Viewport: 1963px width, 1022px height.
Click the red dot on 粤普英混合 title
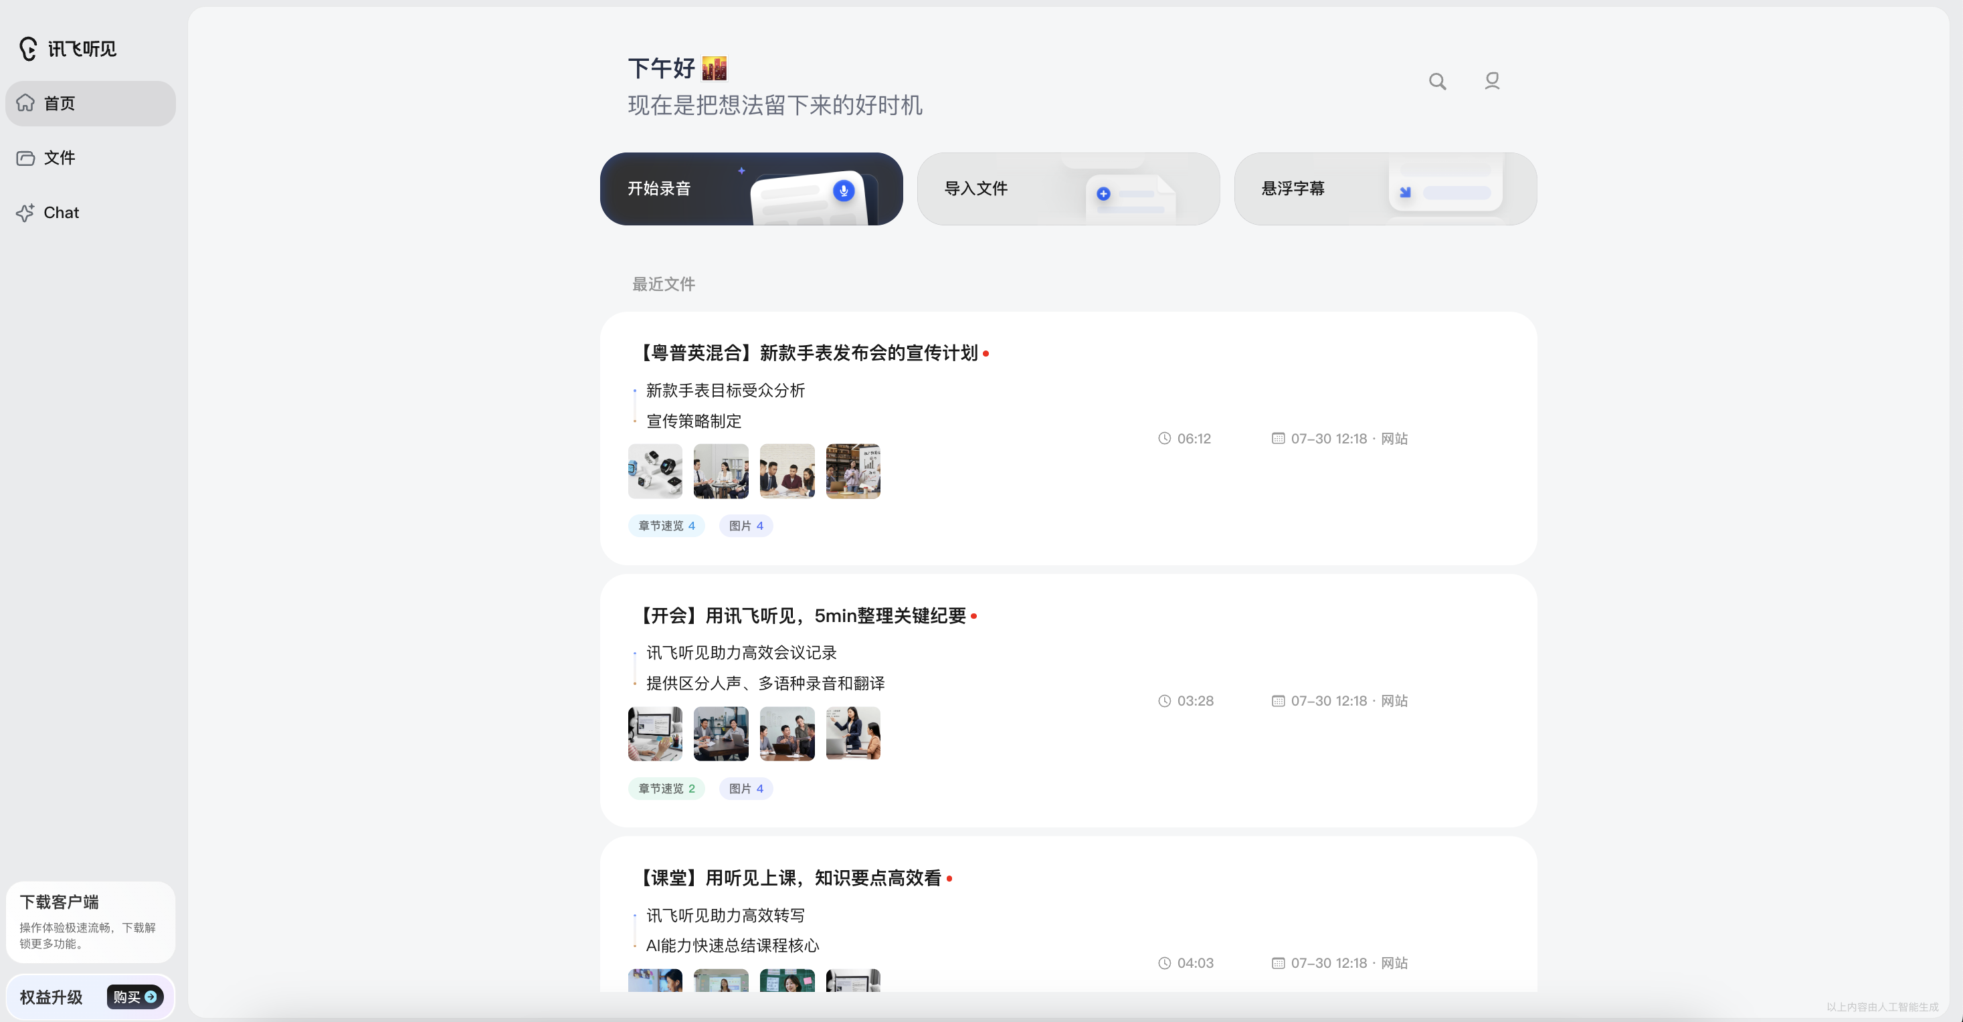click(986, 353)
